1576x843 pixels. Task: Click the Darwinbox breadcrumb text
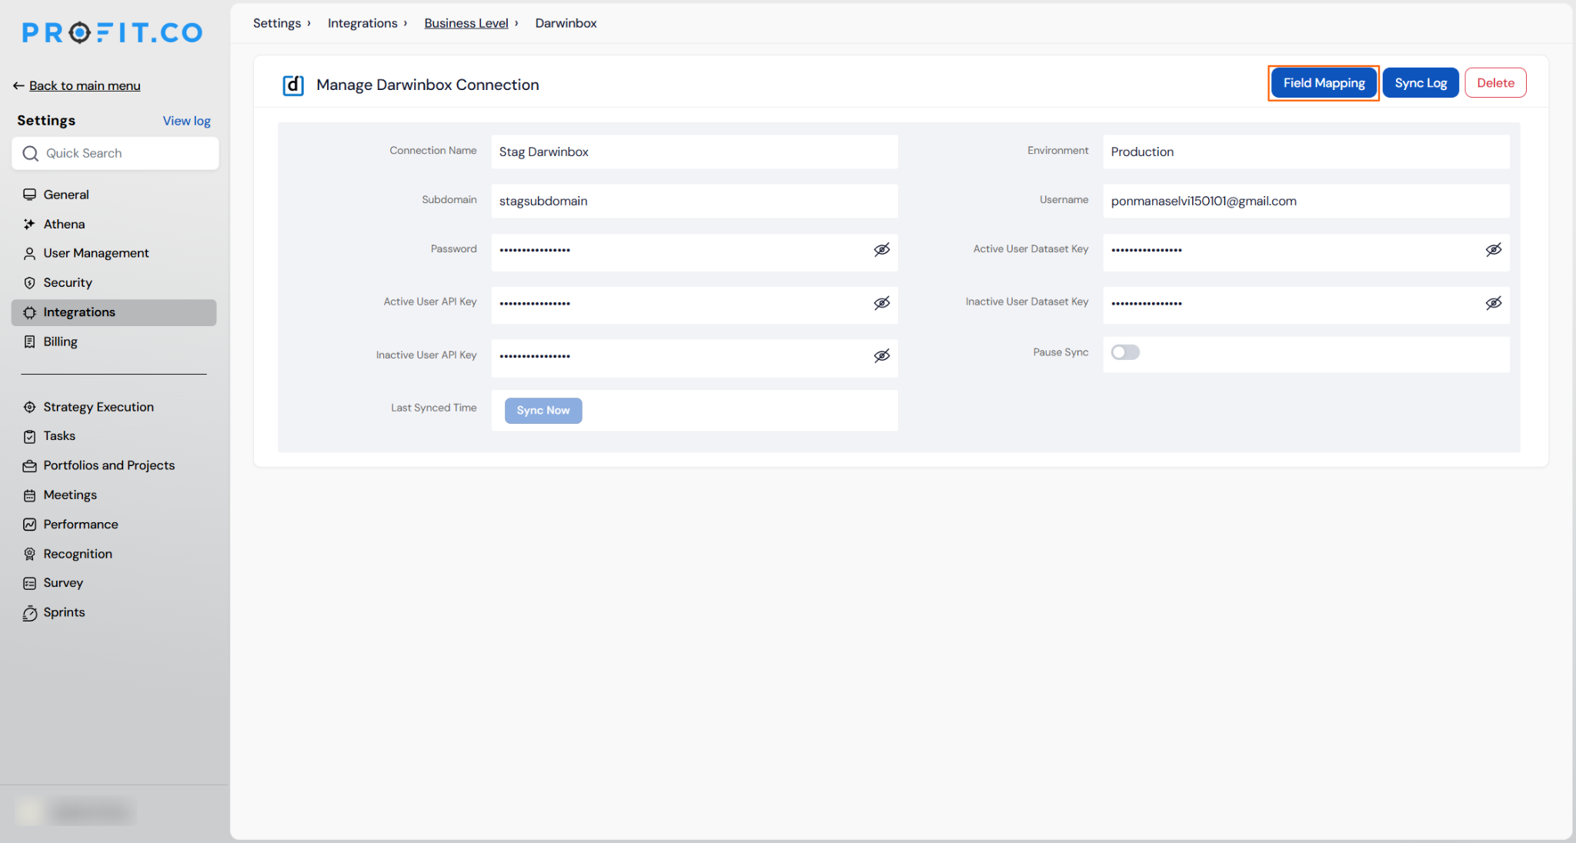(566, 23)
